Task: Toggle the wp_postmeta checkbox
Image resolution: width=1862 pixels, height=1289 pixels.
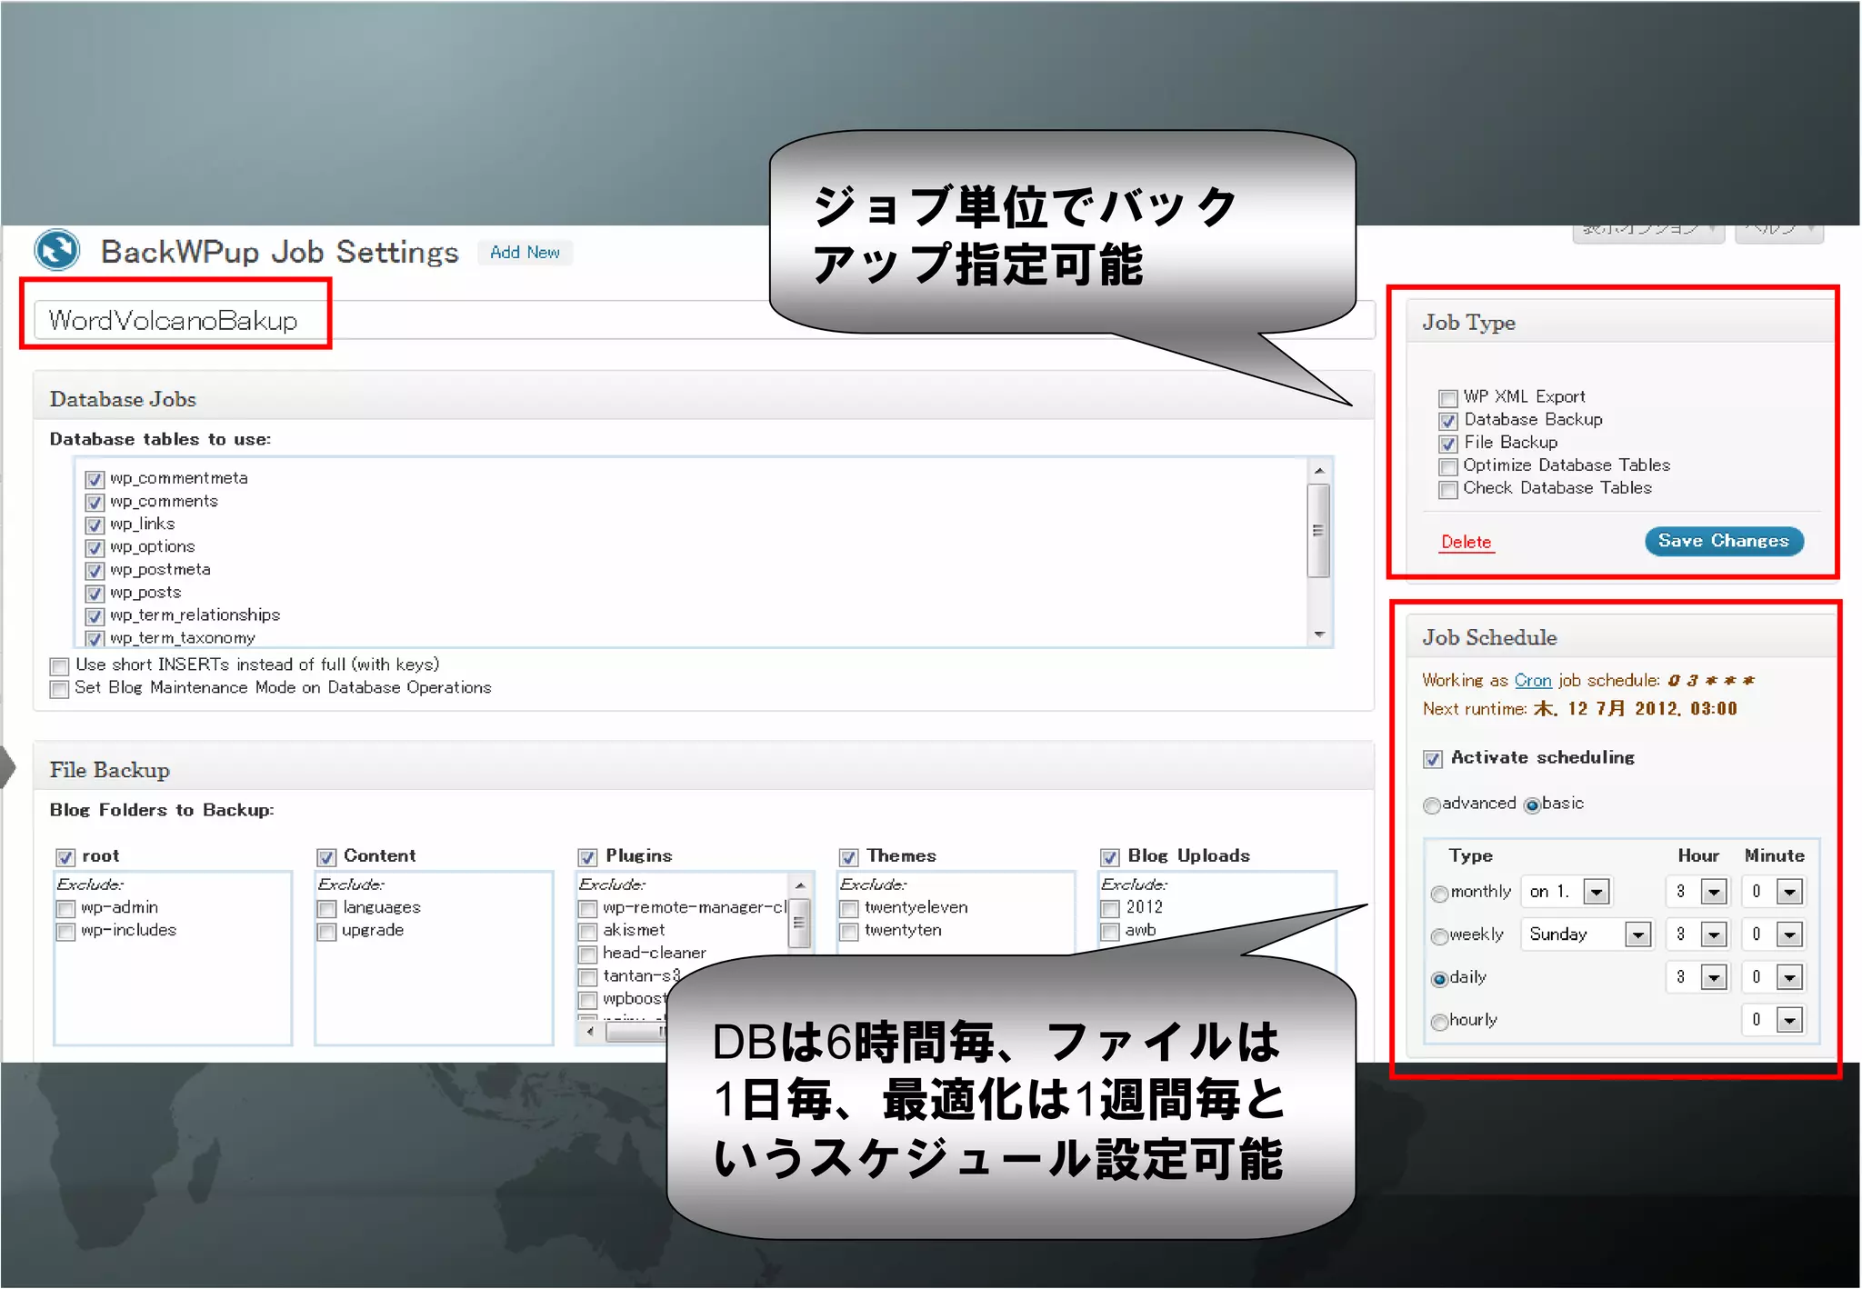Action: [95, 570]
